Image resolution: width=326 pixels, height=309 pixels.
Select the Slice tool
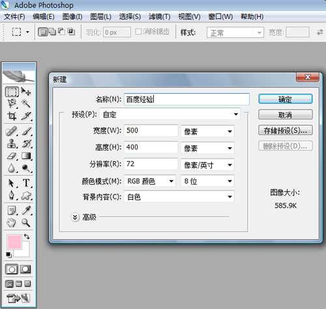[26, 116]
